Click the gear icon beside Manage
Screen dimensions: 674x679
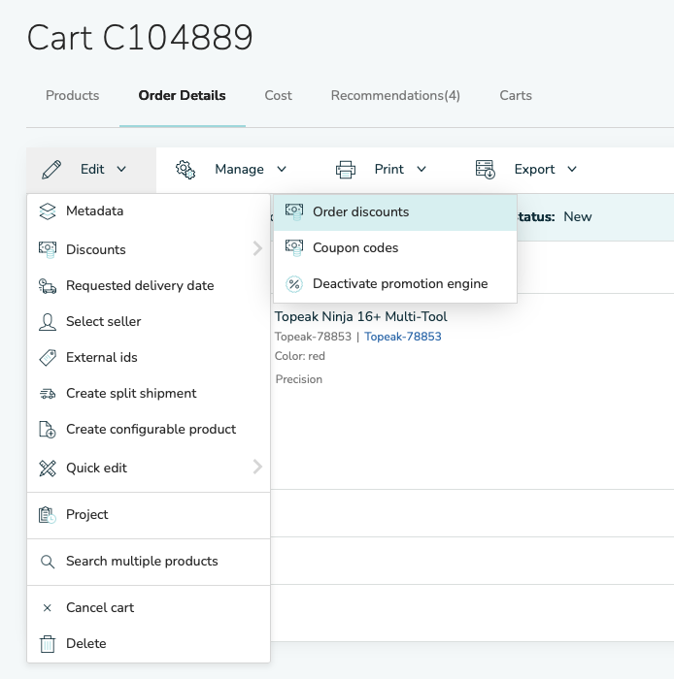[x=185, y=170]
